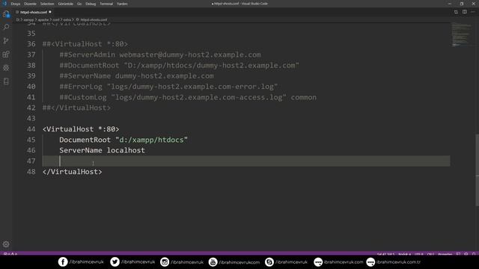Click the D: drive breadcrumb segment
This screenshot has height=269, width=479.
[x=18, y=19]
